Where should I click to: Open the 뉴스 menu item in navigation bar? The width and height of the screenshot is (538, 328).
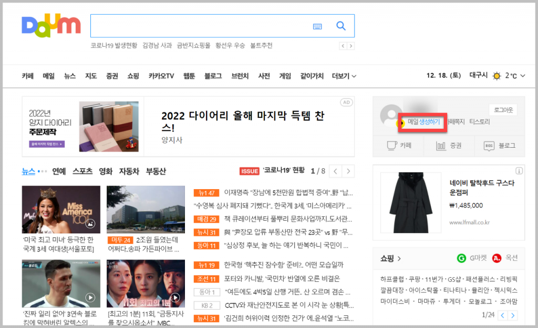point(70,76)
